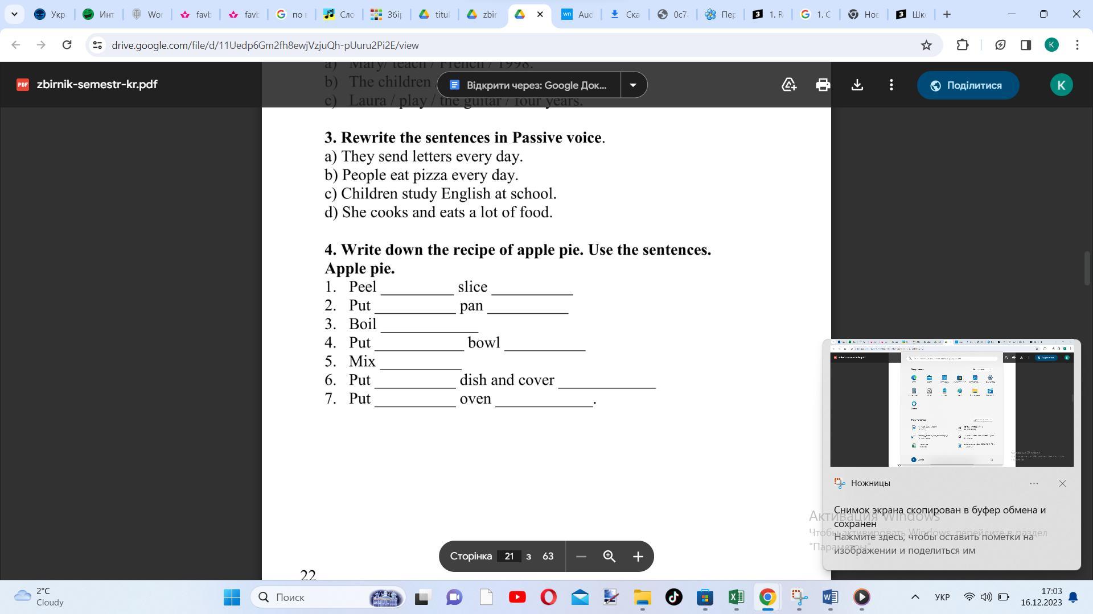
Task: Open Ножницы notification options ellipsis
Action: (x=1034, y=483)
